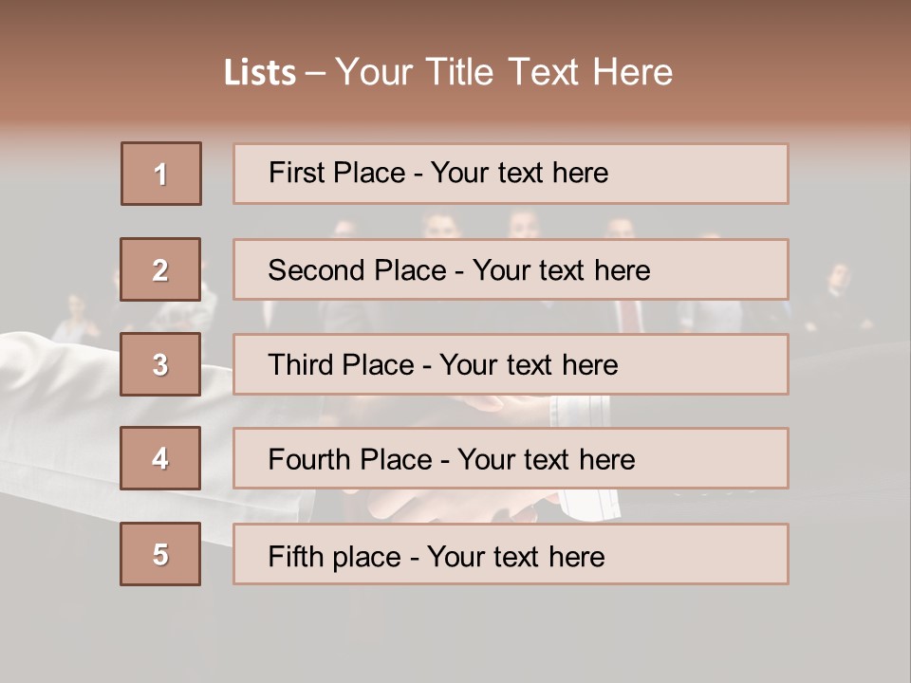The height and width of the screenshot is (683, 911).
Task: Click the "First Place - Your text here" field
Action: click(511, 174)
